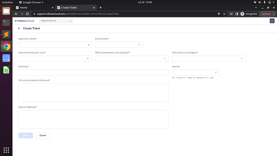Viewport: 277px width, 156px height.
Task: Open the Google Chrome app menu
Action: click(31, 2)
